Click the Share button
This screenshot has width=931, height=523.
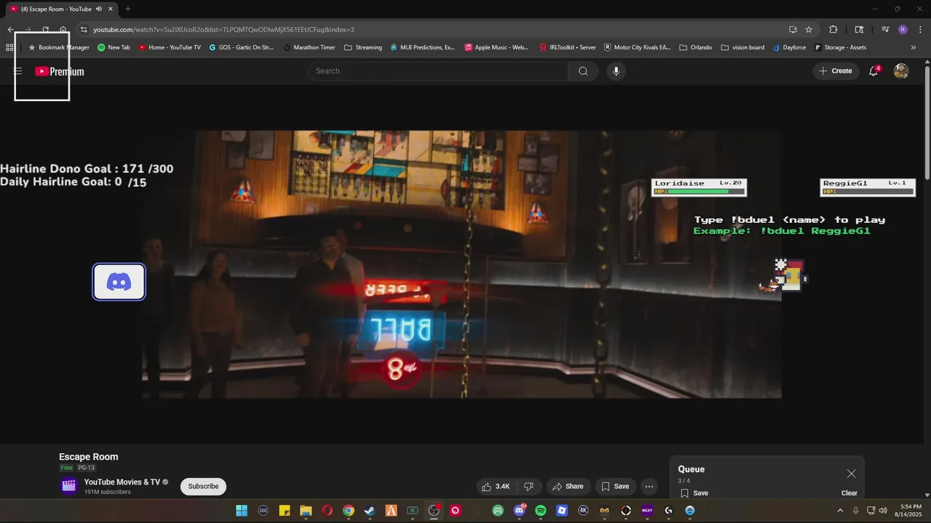[x=567, y=487]
